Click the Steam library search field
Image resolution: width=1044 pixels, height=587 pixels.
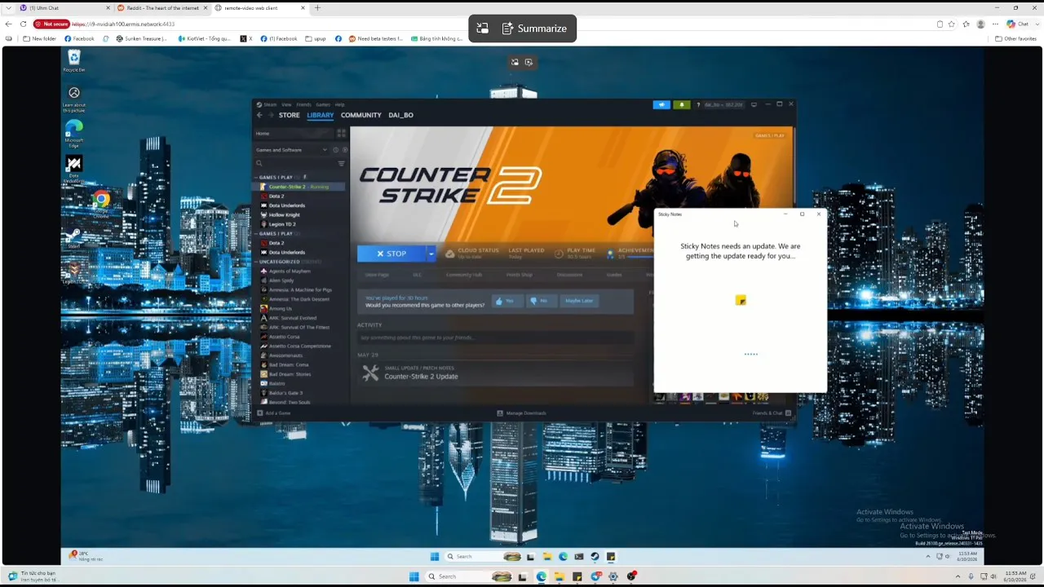[294, 163]
